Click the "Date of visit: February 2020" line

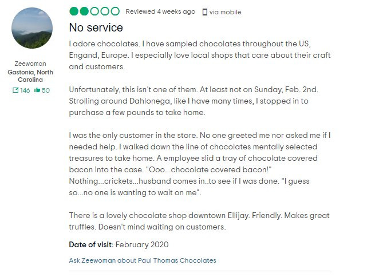119,244
